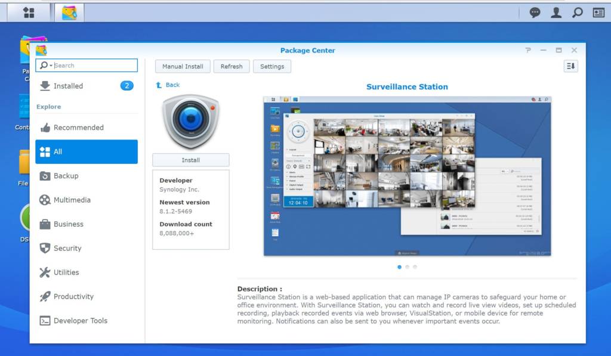611x356 pixels.
Task: Show Installed packages
Action: click(x=67, y=86)
